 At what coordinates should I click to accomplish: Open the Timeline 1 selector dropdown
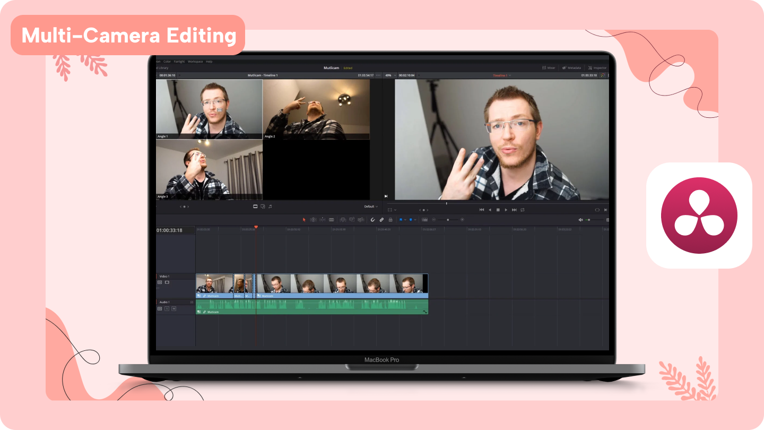point(502,75)
